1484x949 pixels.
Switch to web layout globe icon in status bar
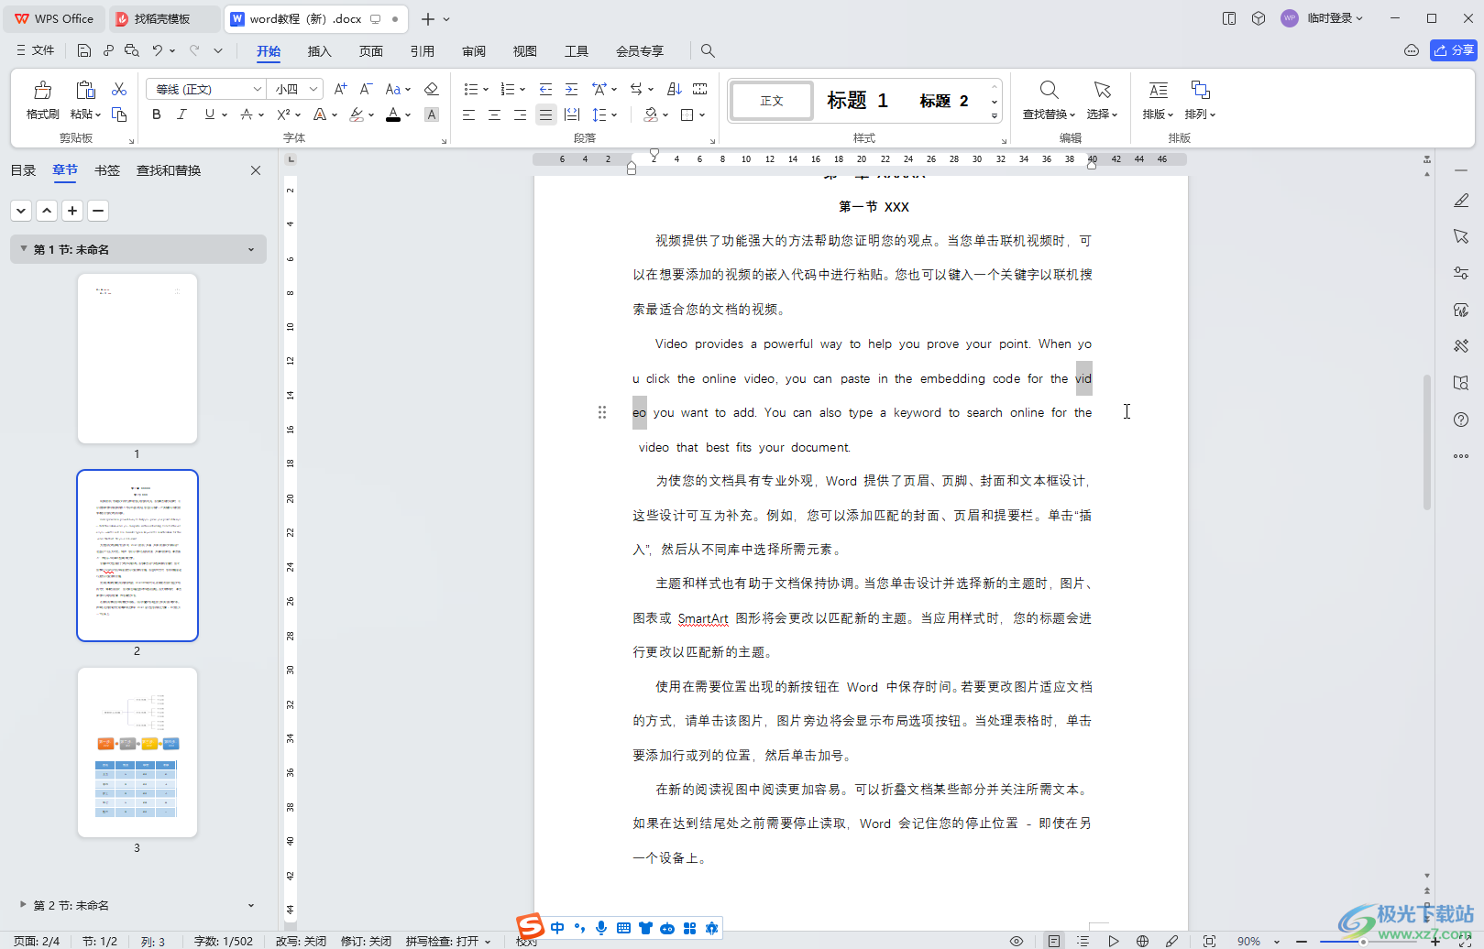tap(1142, 941)
